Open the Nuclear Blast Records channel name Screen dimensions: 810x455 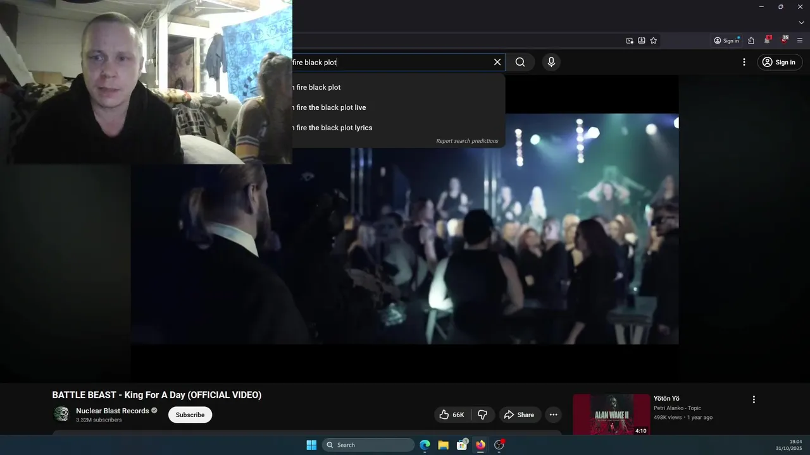coord(113,411)
